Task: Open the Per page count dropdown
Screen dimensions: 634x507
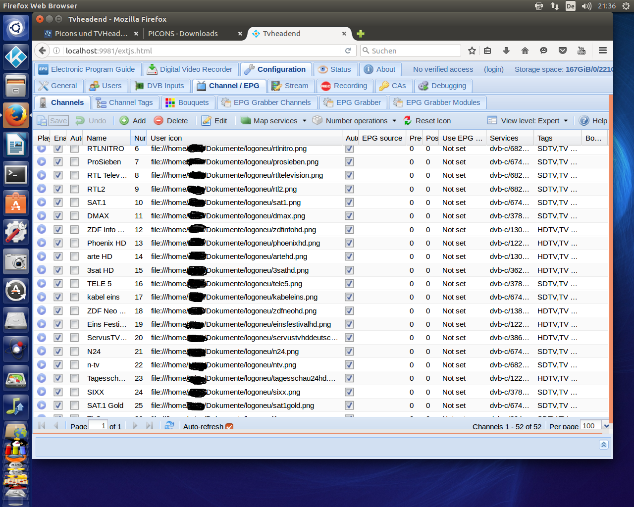Action: [x=606, y=426]
